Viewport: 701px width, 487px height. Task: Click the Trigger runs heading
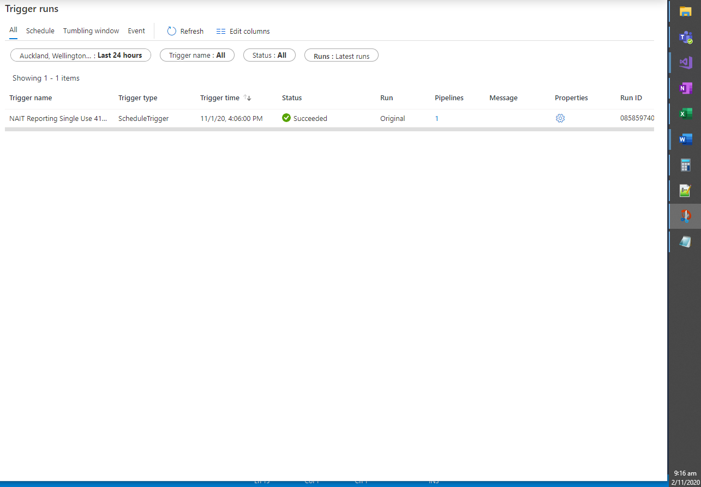[x=32, y=9]
